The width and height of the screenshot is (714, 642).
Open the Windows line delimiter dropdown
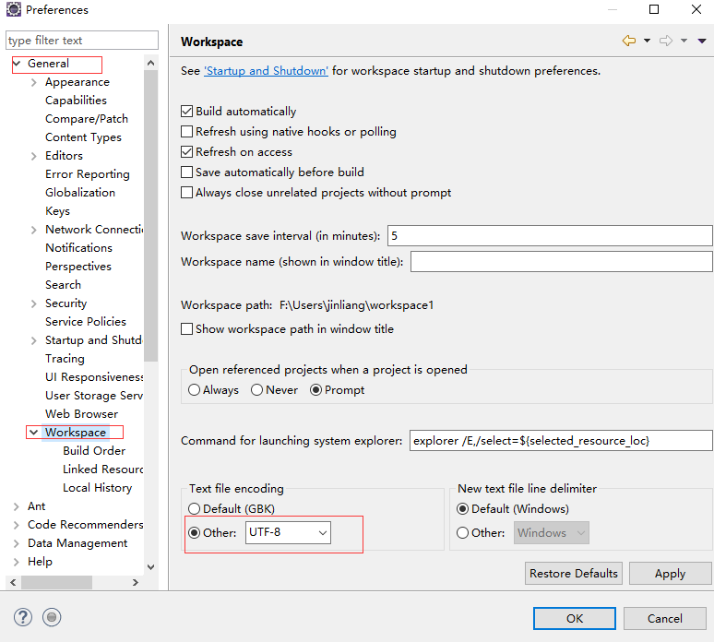coord(552,533)
